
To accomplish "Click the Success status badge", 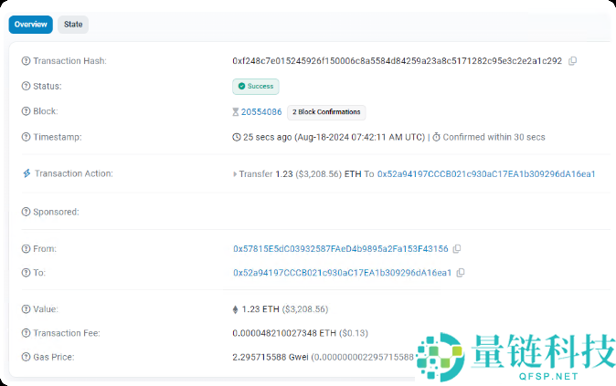I will (x=256, y=87).
